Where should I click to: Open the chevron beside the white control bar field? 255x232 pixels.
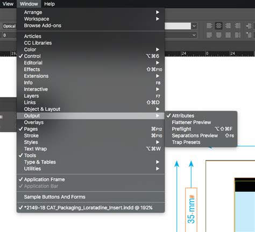click(194, 26)
